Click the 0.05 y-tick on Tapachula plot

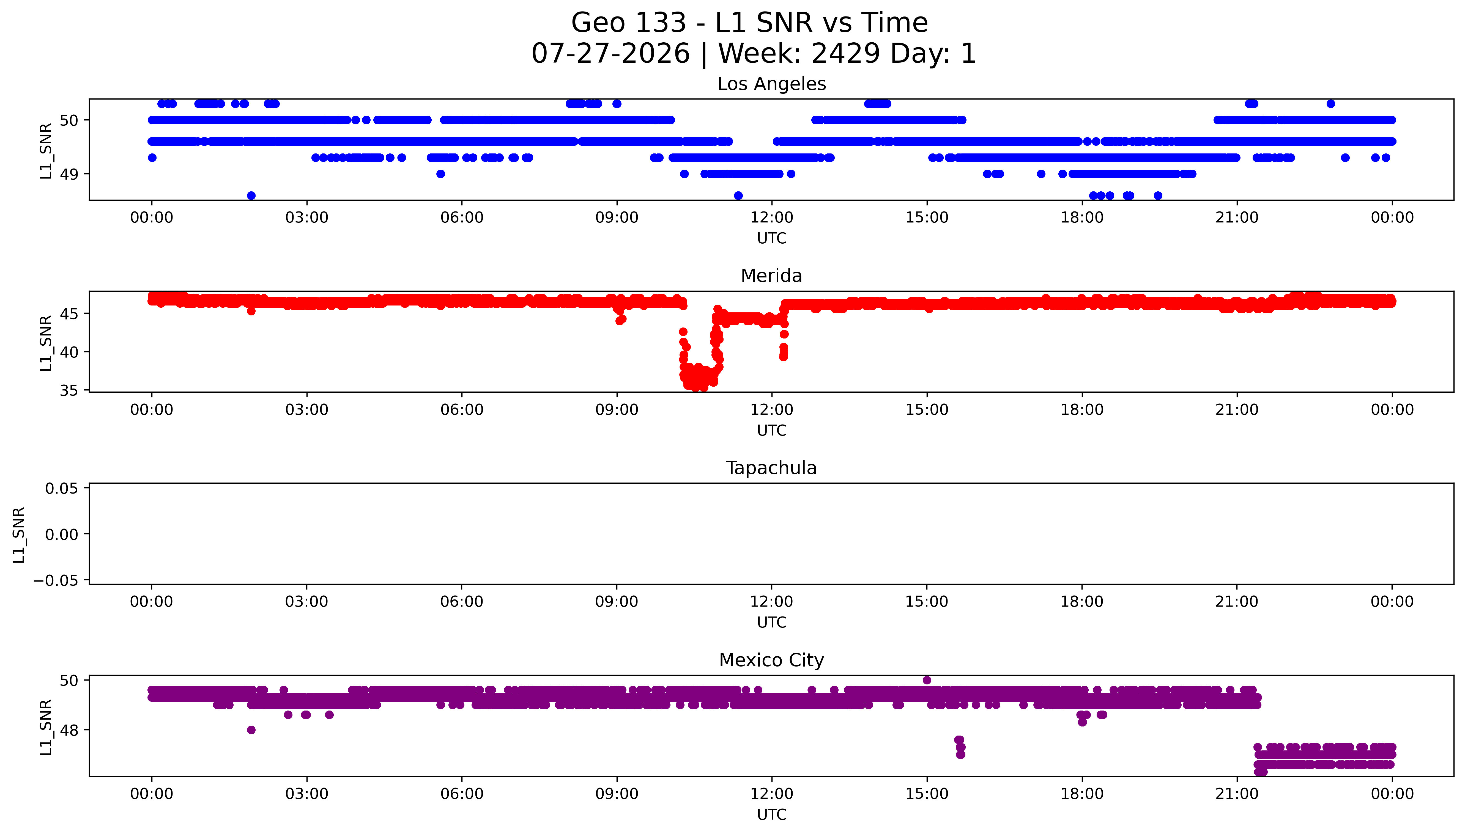click(62, 489)
